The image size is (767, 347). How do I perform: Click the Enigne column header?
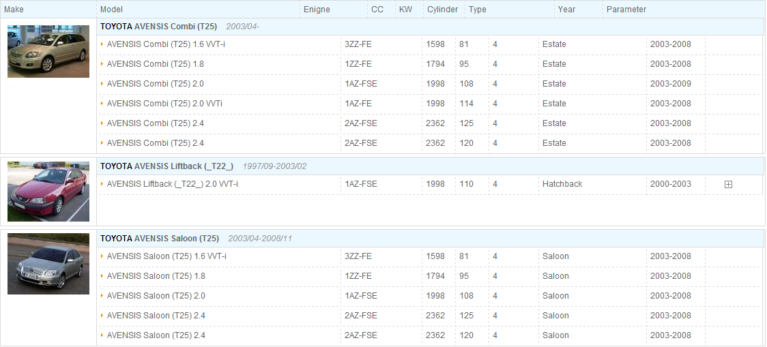coord(317,10)
